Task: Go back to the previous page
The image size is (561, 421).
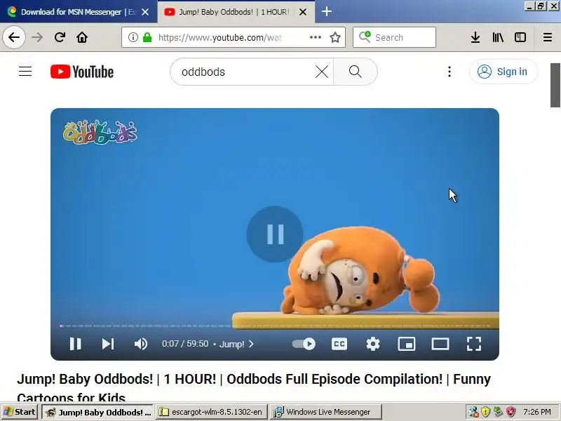Action: pyautogui.click(x=14, y=37)
